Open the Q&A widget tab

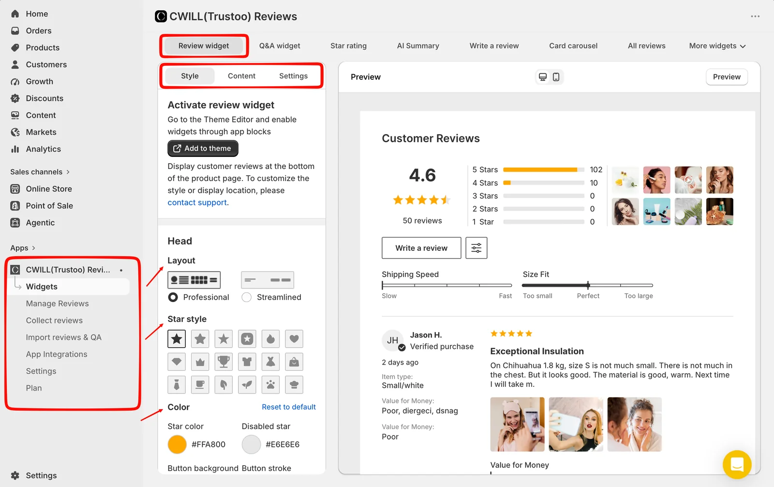coord(280,46)
